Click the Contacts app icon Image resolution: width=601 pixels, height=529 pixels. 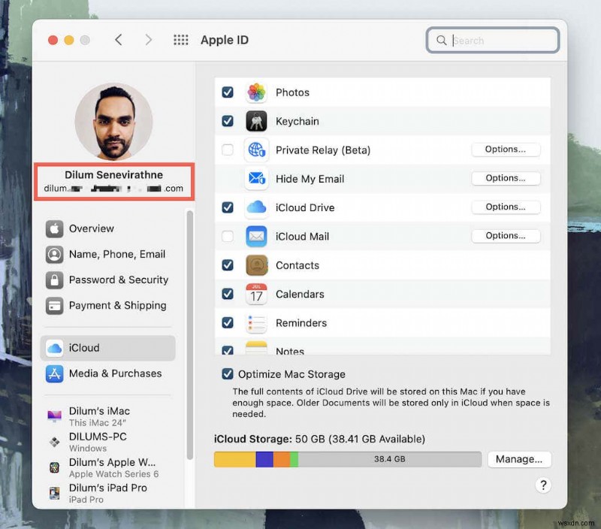pos(256,265)
